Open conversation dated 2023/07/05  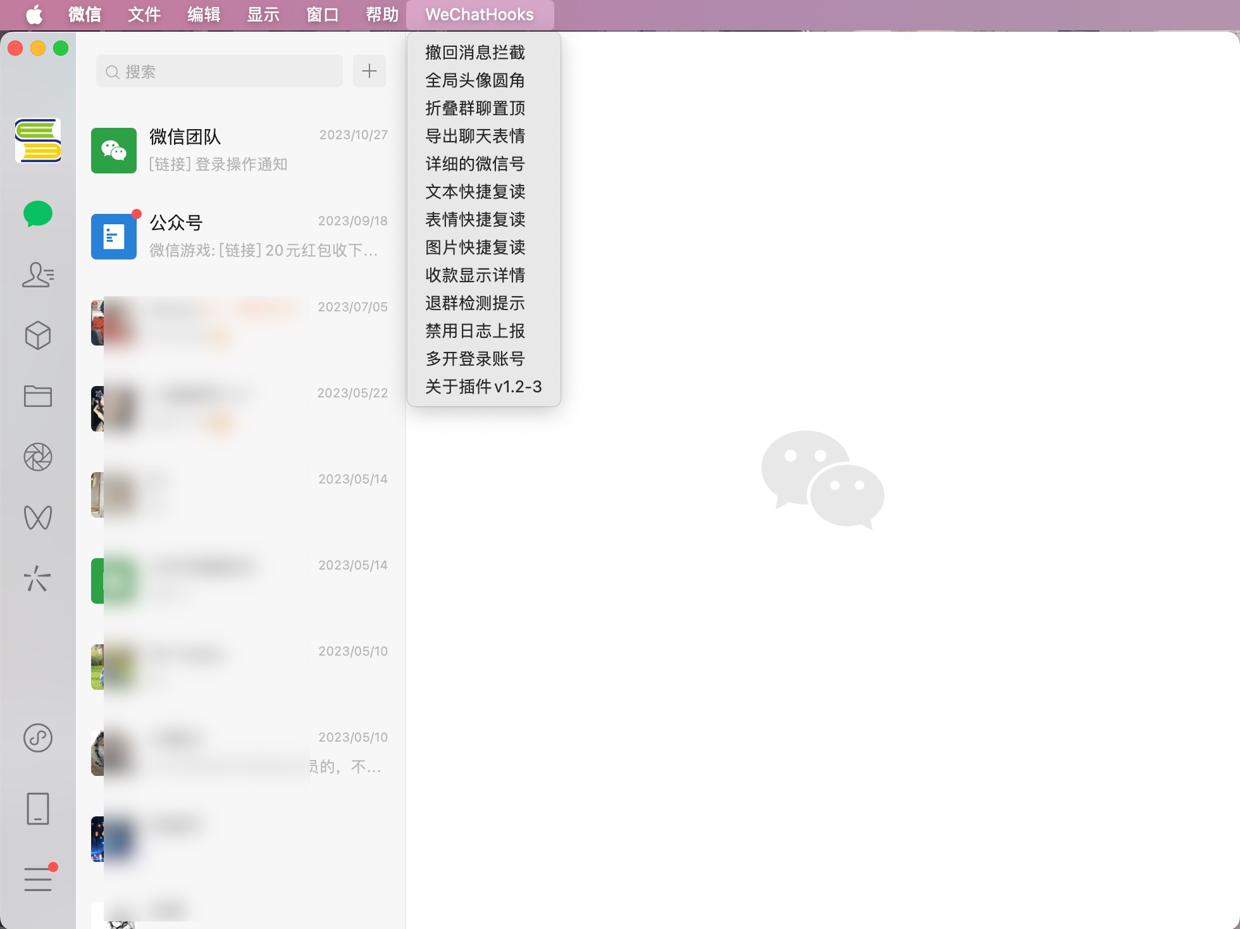(x=240, y=323)
